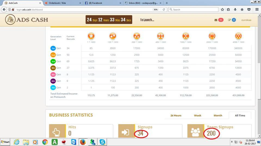The height and width of the screenshot is (146, 261).
Task: Click the 451,000.00 total estimated income value
Action: (x=238, y=95)
